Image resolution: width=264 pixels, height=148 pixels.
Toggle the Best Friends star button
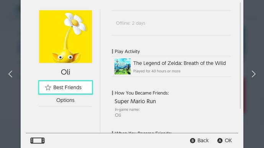pyautogui.click(x=65, y=87)
